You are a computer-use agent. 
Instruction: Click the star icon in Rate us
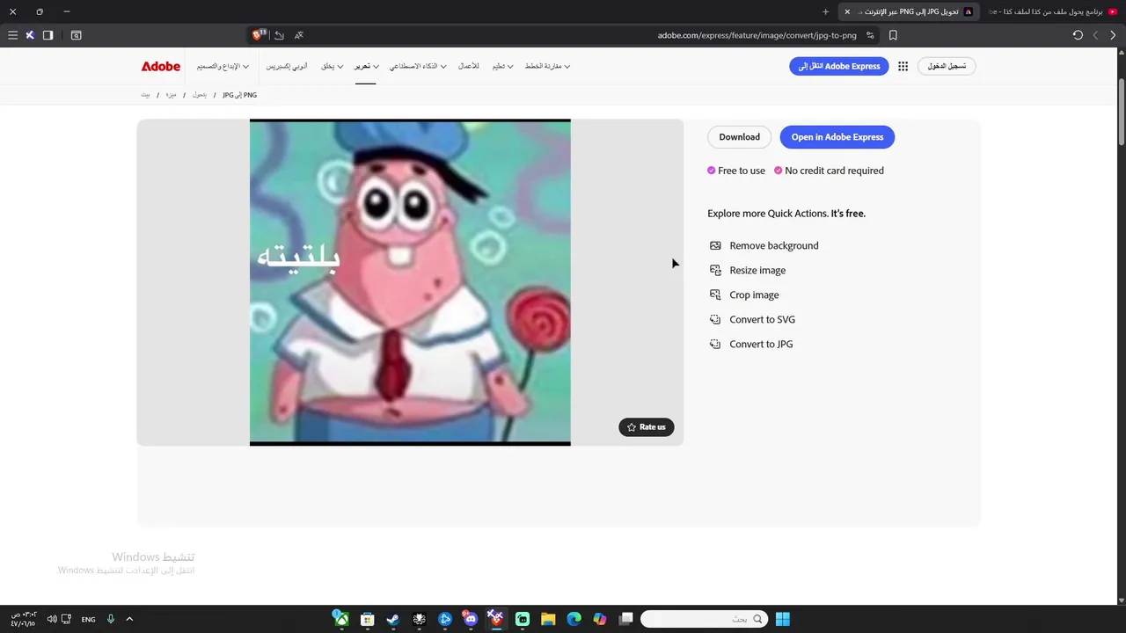pos(632,427)
